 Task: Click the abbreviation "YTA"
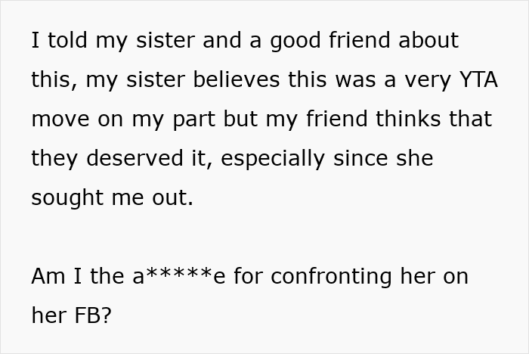click(x=478, y=80)
